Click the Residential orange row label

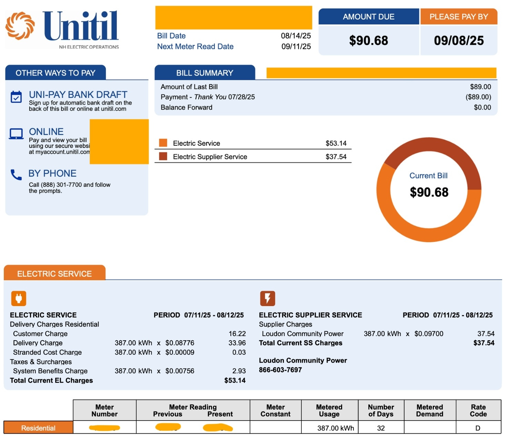click(38, 428)
